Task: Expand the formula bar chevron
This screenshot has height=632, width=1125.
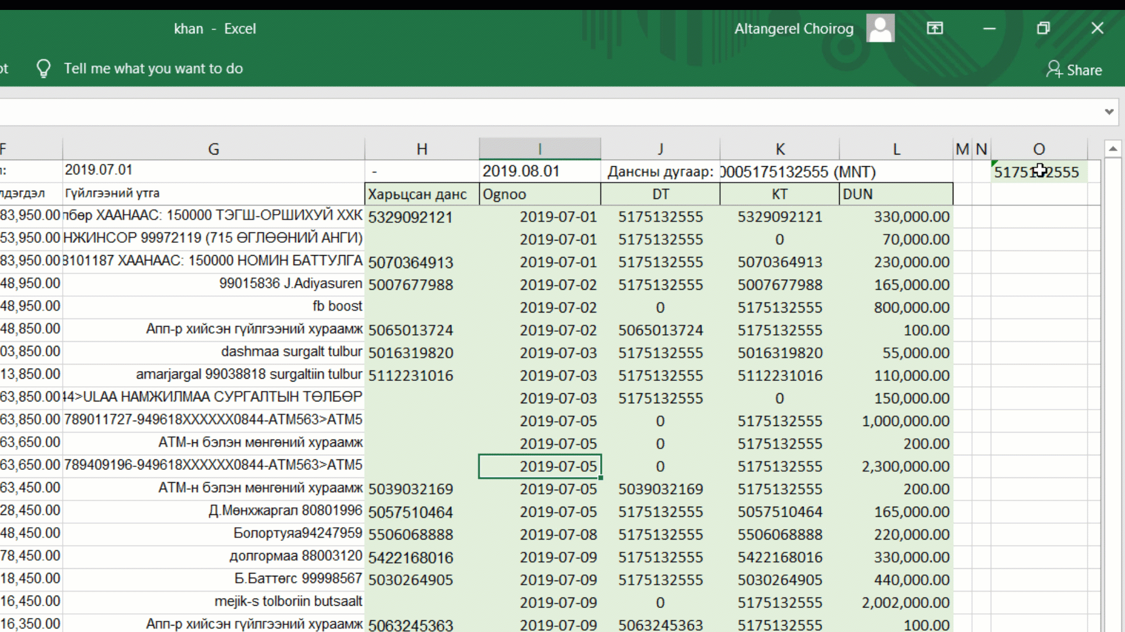Action: [x=1109, y=111]
